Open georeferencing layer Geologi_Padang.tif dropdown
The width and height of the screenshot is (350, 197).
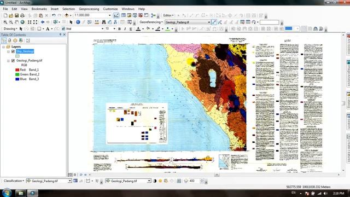point(209,22)
